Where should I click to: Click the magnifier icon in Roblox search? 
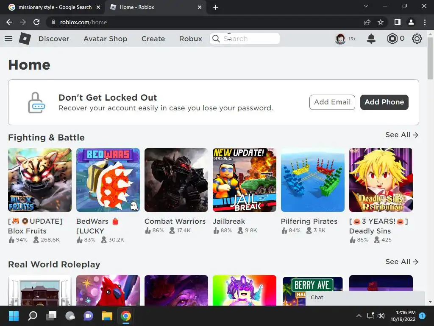216,39
